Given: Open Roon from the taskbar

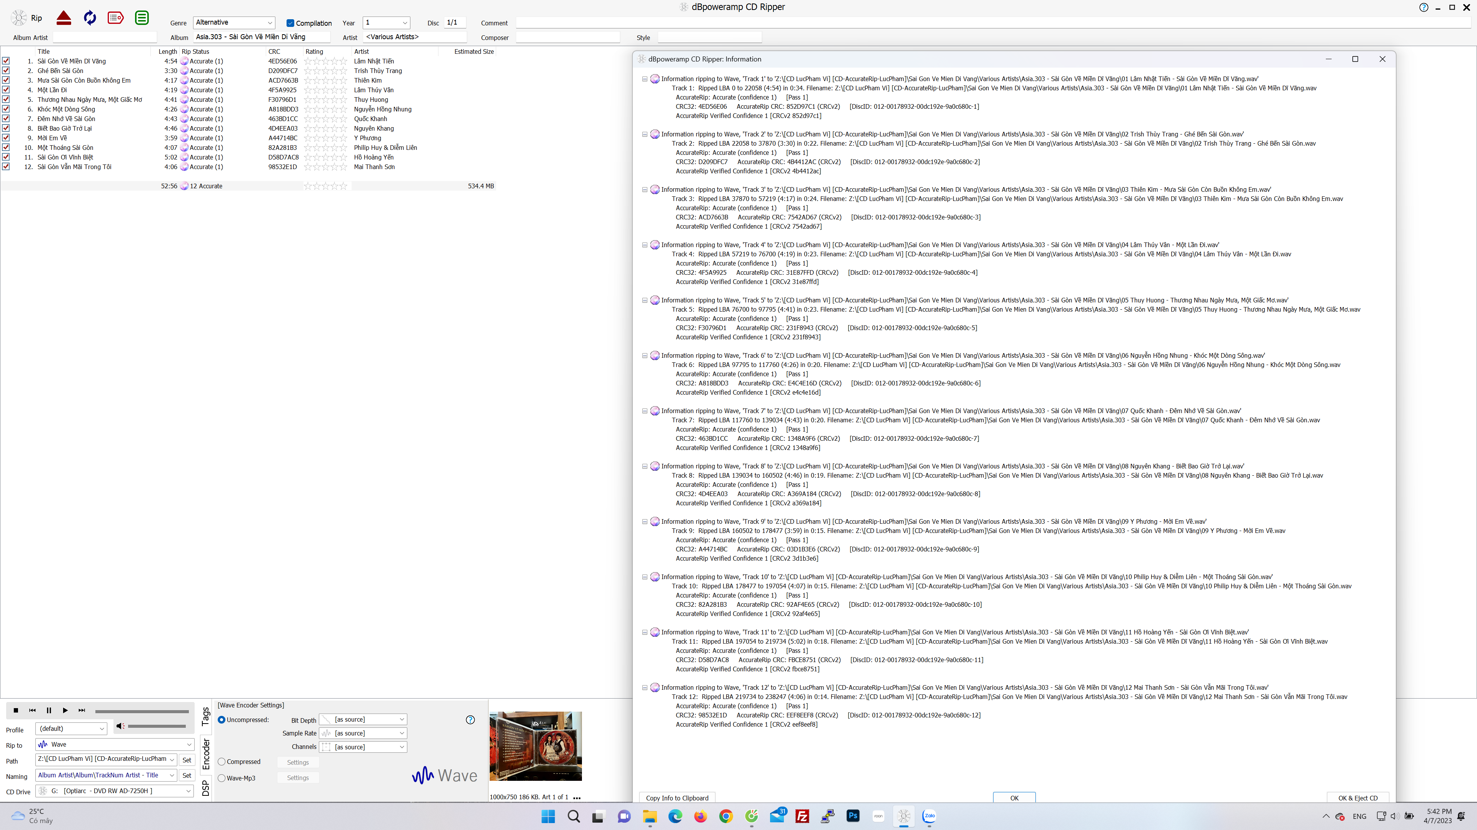Looking at the screenshot, I should 878,816.
